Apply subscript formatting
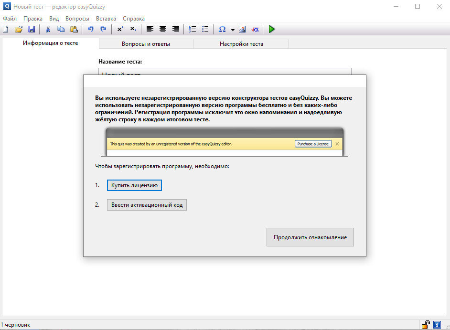 (x=133, y=29)
